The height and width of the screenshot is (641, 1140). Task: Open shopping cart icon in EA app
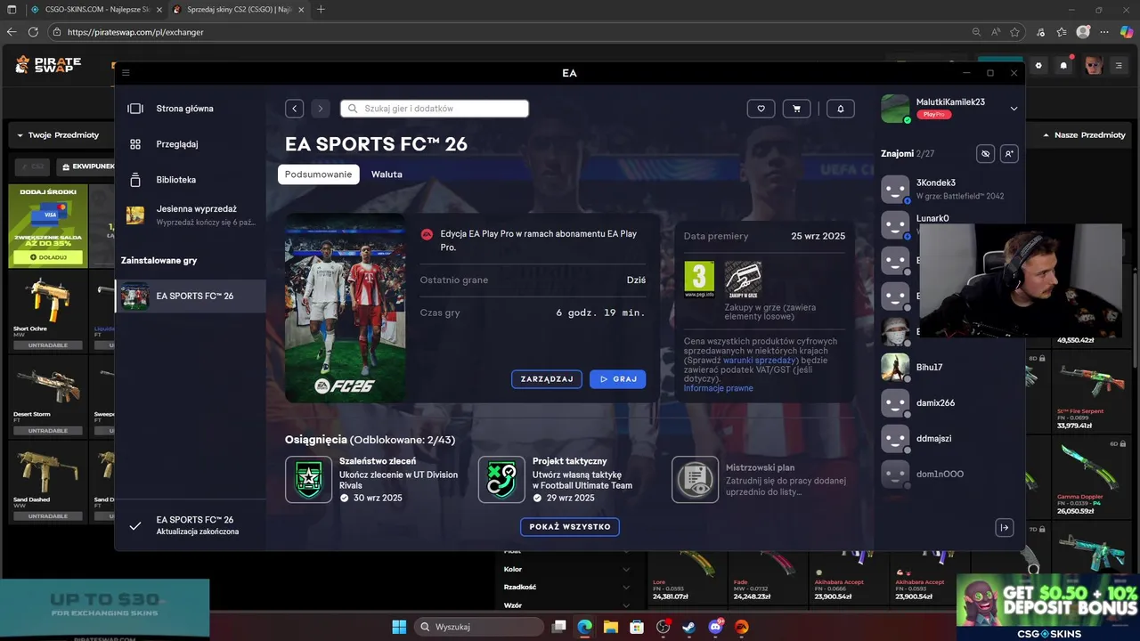pyautogui.click(x=796, y=109)
